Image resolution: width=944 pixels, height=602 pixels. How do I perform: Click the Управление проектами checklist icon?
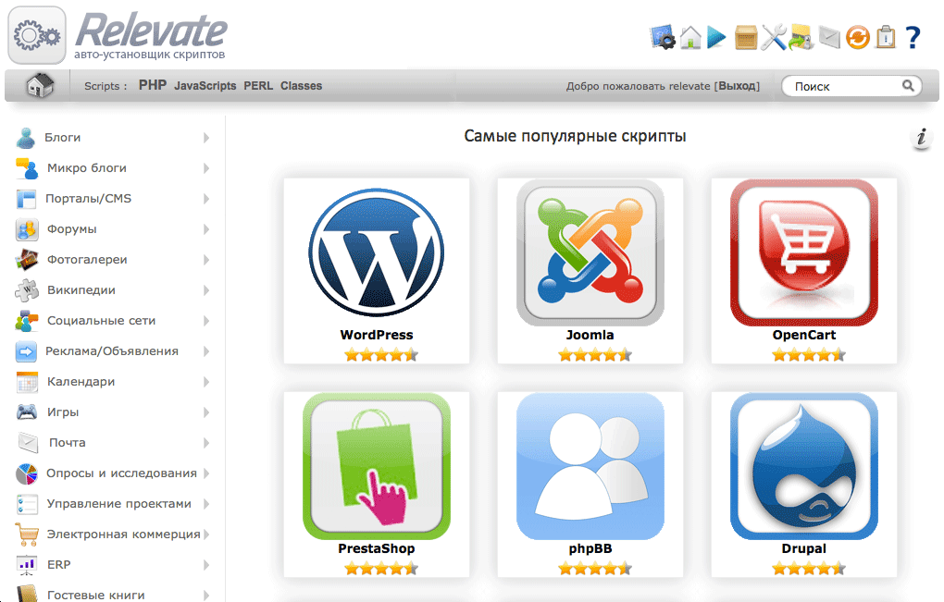(x=27, y=504)
